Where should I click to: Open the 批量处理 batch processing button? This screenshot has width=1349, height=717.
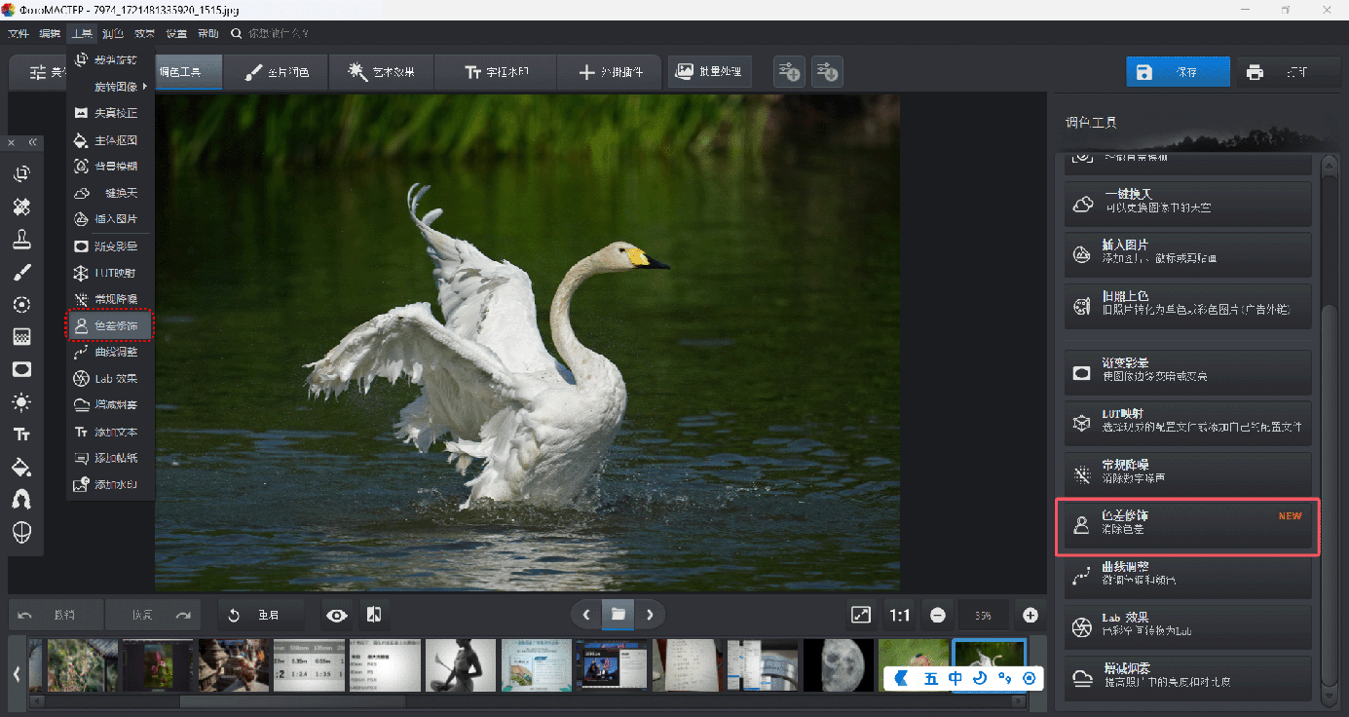[x=709, y=72]
